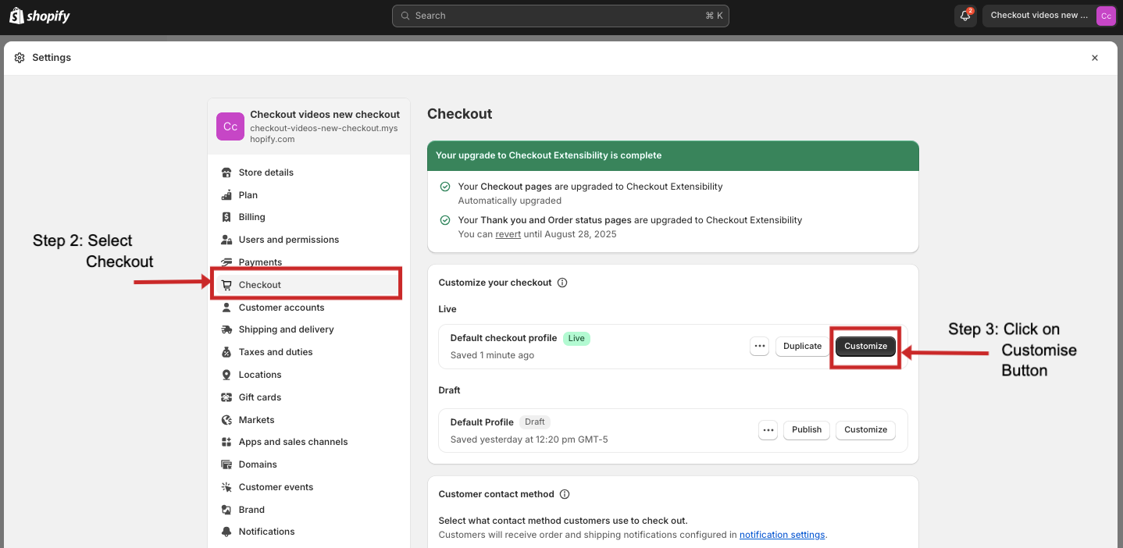Viewport: 1123px width, 548px height.
Task: Click the Store details icon in sidebar
Action: 226,173
